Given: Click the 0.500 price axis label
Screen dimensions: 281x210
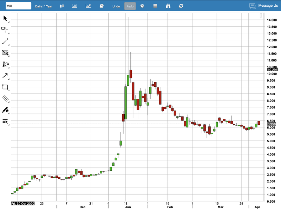Looking at the screenshot, I should tap(271, 202).
